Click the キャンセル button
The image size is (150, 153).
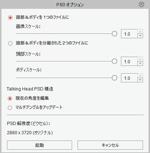point(110,145)
